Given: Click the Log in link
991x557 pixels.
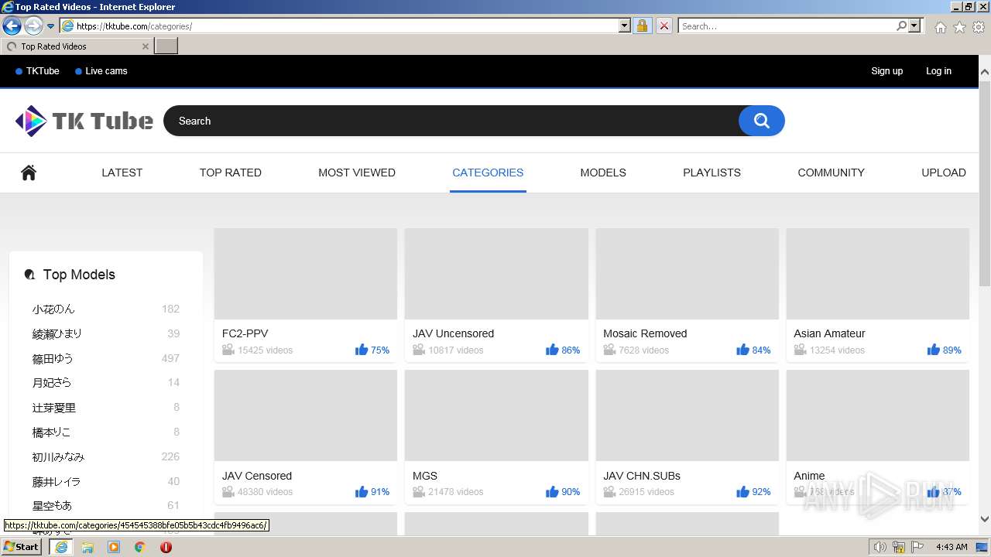Looking at the screenshot, I should [x=938, y=71].
